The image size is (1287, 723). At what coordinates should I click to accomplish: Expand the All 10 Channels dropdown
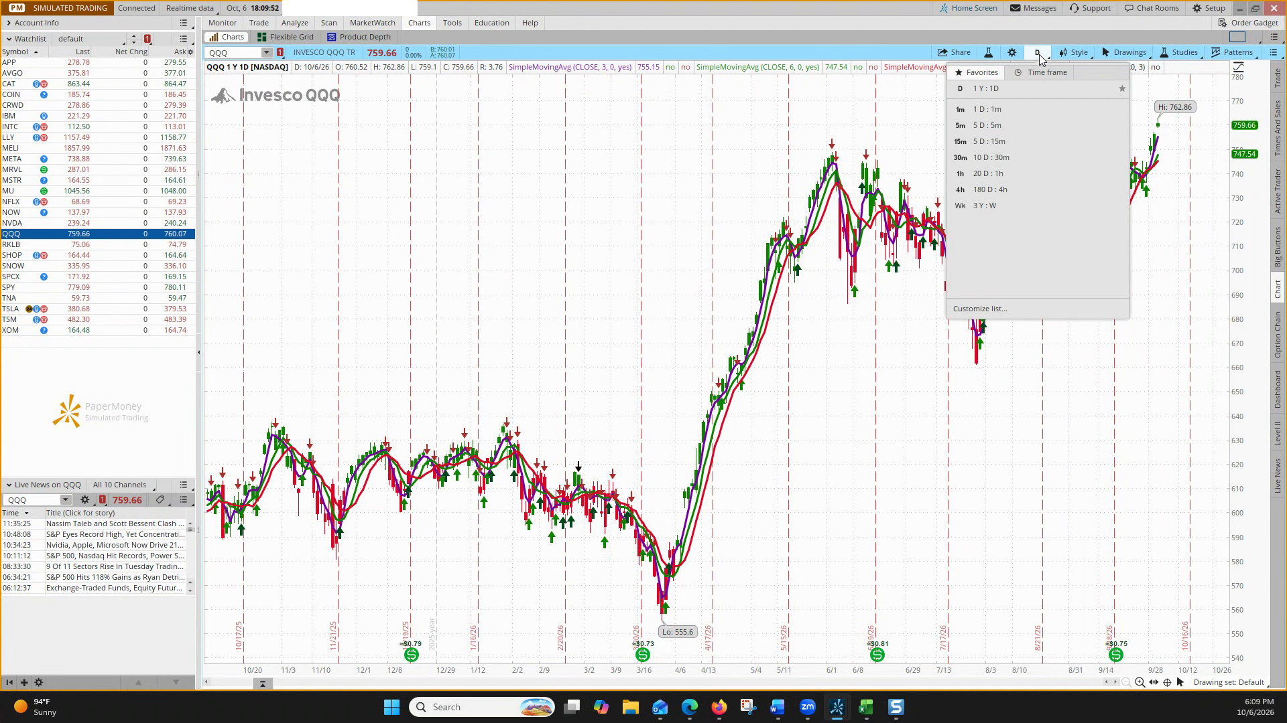pyautogui.click(x=125, y=485)
